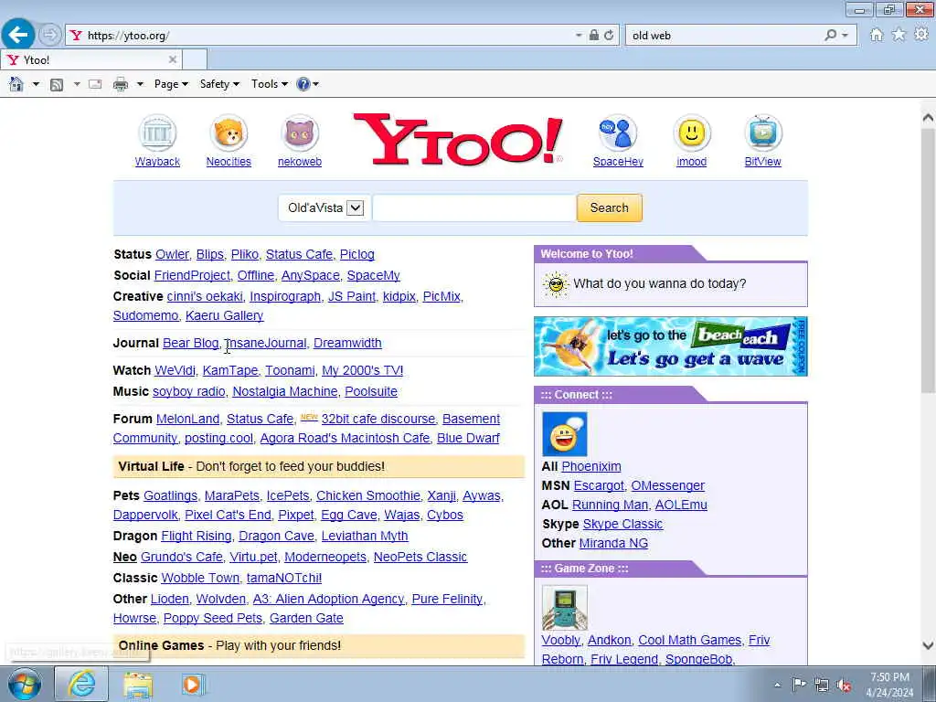
Task: Open Favorites star icon
Action: pos(899,36)
